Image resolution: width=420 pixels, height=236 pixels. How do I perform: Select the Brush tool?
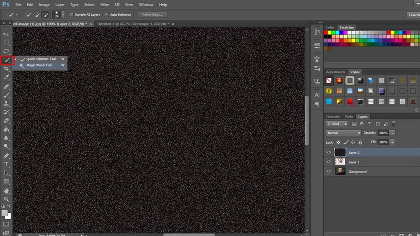[x=6, y=95]
